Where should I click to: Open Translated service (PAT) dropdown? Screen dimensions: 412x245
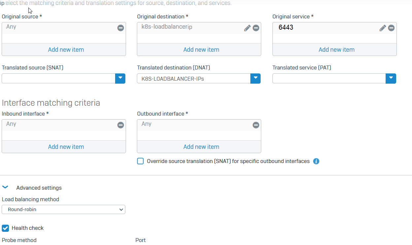pos(391,78)
